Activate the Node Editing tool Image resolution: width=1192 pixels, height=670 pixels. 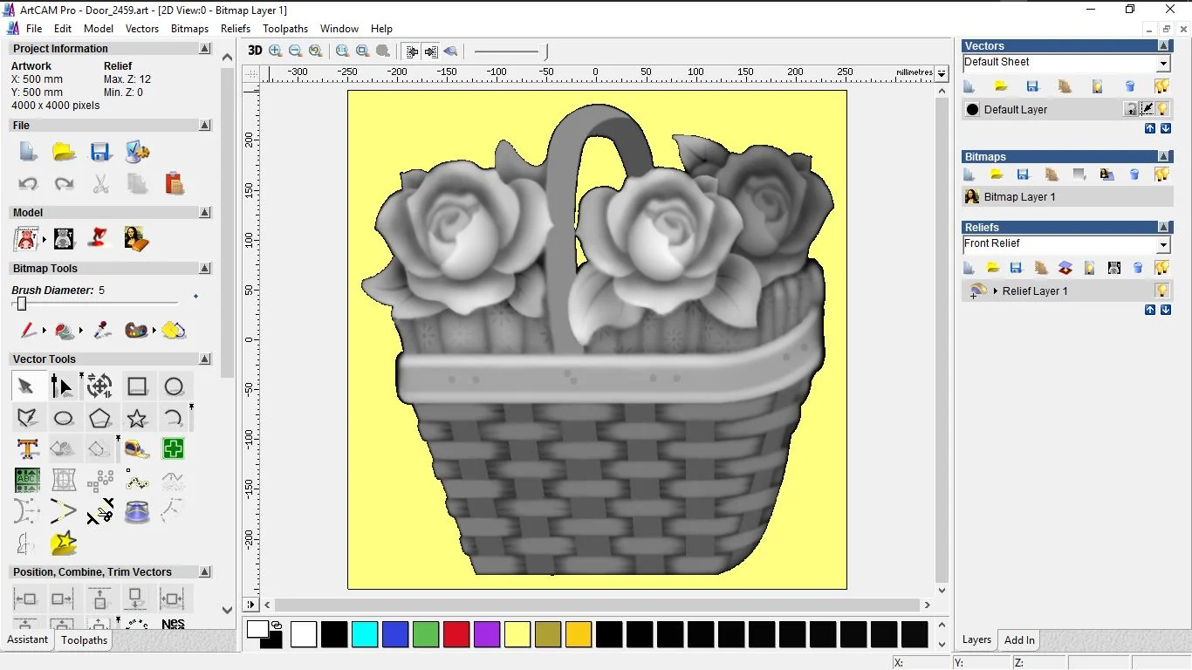coord(62,386)
